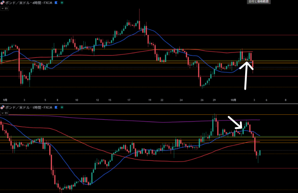The height and width of the screenshot is (193, 298).
Task: Click date 17 on the 4-hour time axis
Action: (128, 100)
